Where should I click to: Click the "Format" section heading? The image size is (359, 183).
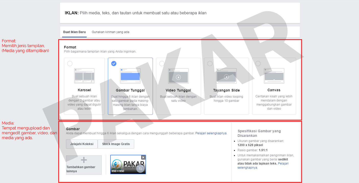tap(70, 47)
